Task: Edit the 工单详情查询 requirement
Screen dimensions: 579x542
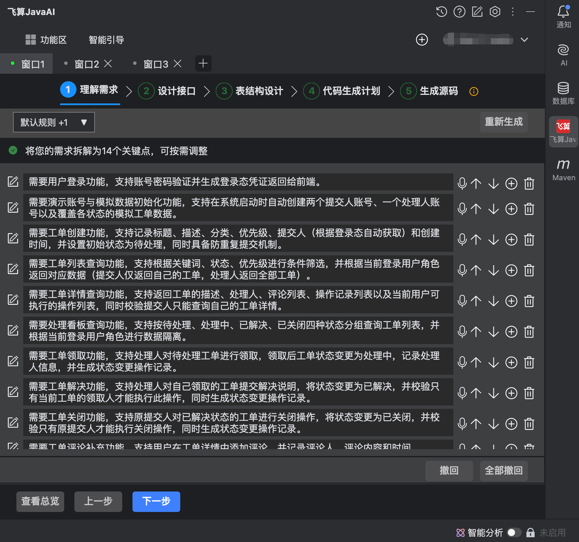Action: pos(13,300)
